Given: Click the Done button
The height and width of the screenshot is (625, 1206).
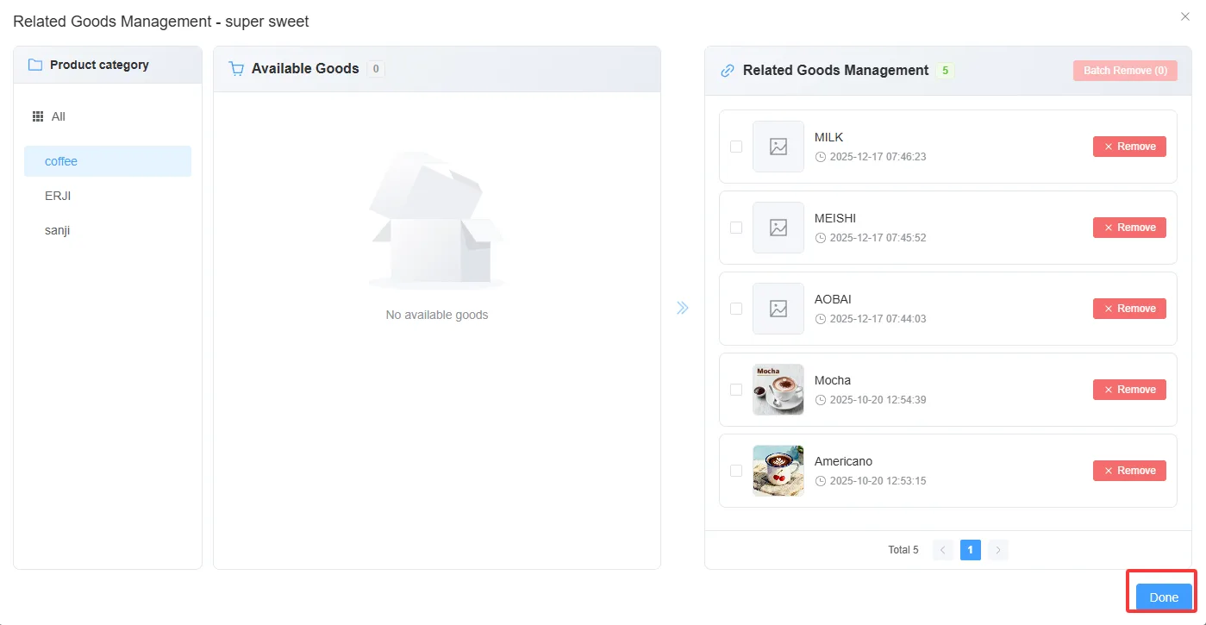Looking at the screenshot, I should coord(1164,597).
